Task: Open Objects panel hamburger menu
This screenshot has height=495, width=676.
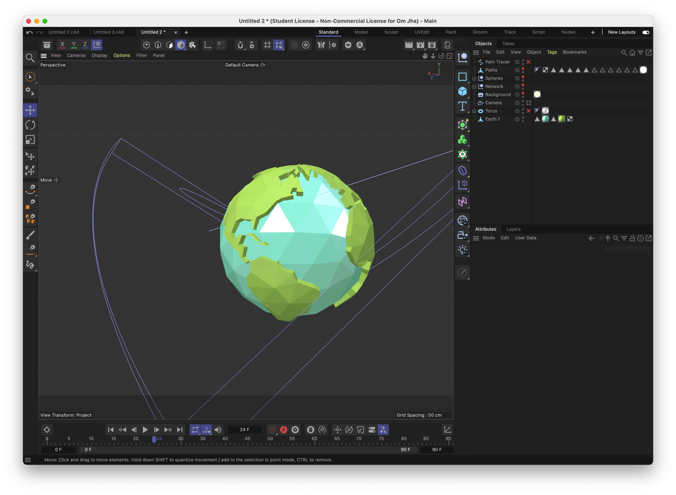Action: click(476, 52)
